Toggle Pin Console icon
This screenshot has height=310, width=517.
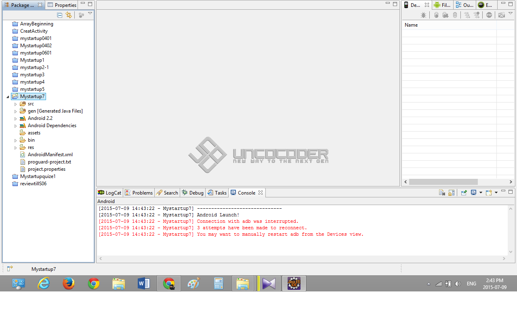pos(464,193)
